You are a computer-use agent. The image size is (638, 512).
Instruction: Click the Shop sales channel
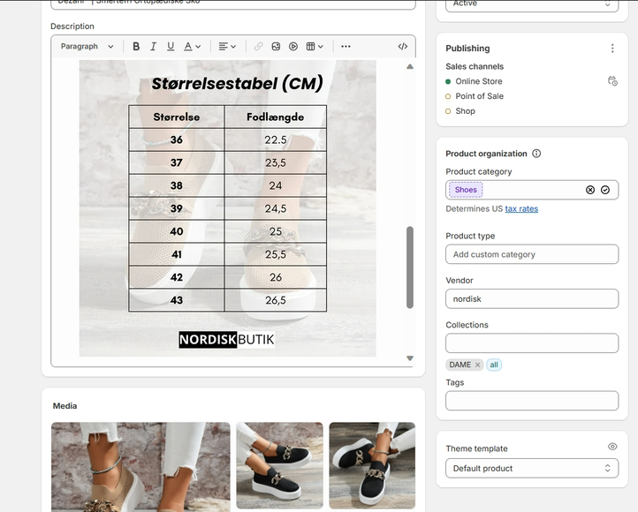465,111
